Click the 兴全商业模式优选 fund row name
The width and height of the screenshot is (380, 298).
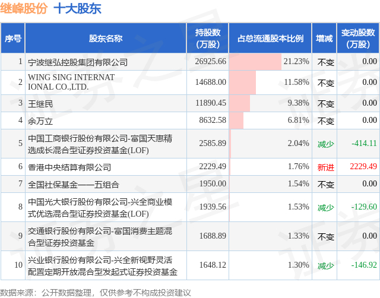click(100, 208)
